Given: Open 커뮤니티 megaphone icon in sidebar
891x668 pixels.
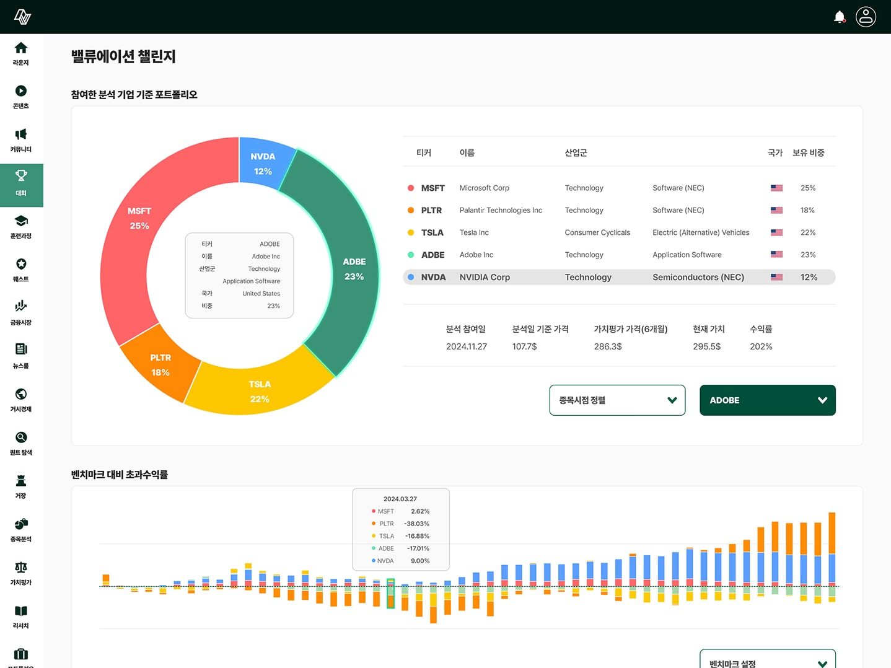Looking at the screenshot, I should pos(21,134).
